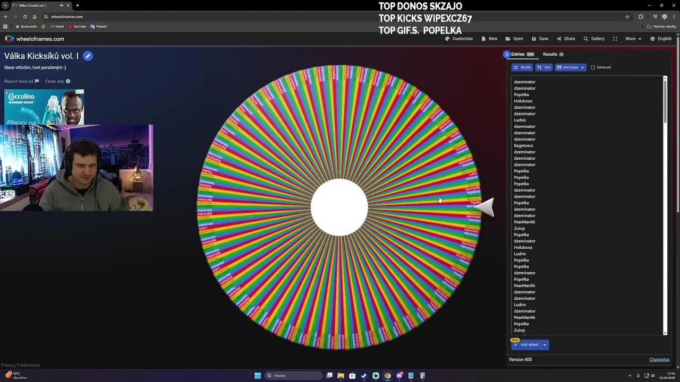
Task: Click the Zuiop entry after PearMan96
Action: pos(519,228)
